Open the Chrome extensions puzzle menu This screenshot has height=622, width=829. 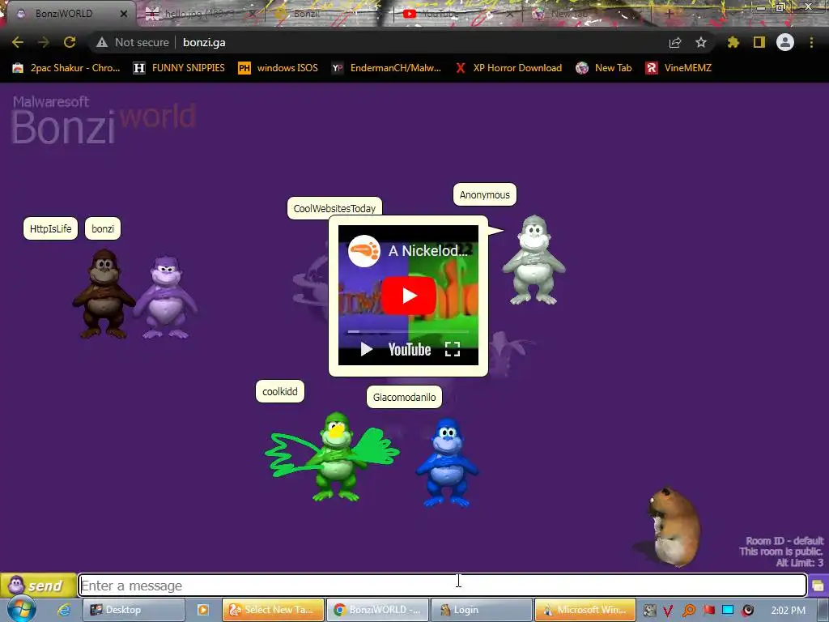pyautogui.click(x=733, y=42)
